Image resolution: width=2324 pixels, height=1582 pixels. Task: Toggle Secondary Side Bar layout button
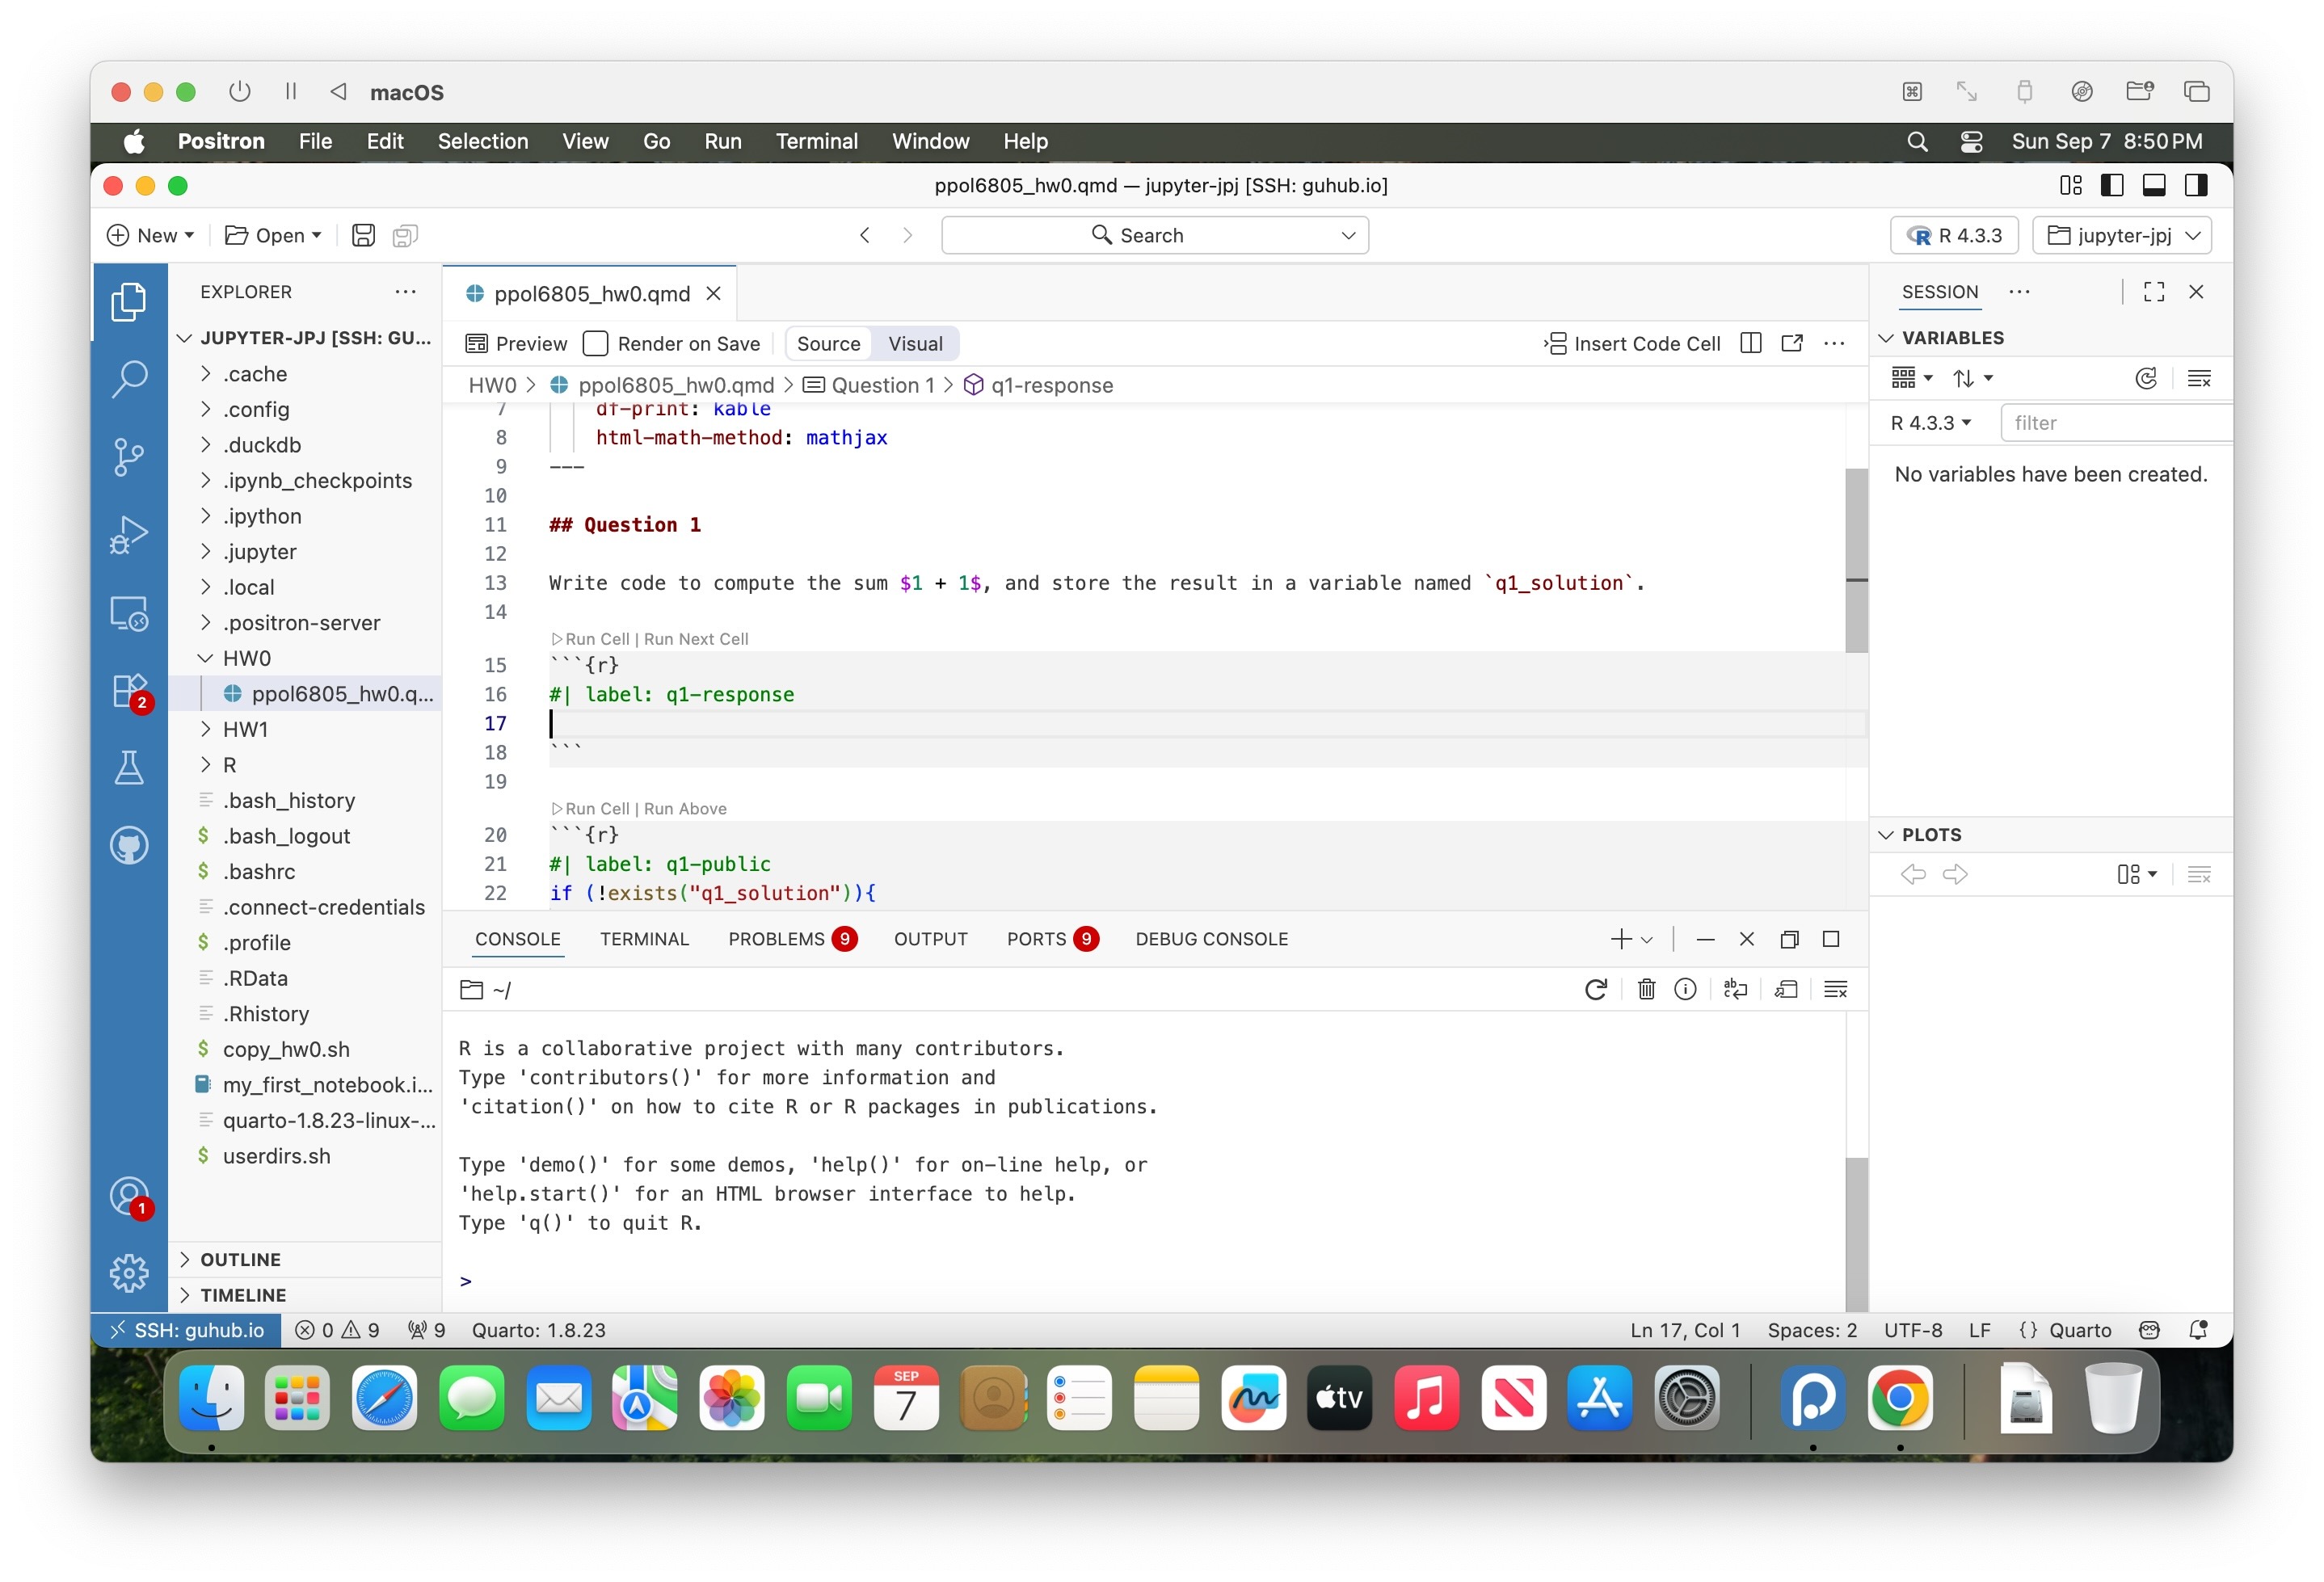[2196, 185]
